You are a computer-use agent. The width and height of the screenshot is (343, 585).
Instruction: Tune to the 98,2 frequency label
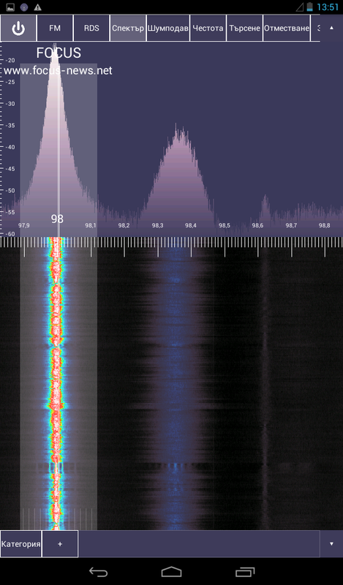124,225
